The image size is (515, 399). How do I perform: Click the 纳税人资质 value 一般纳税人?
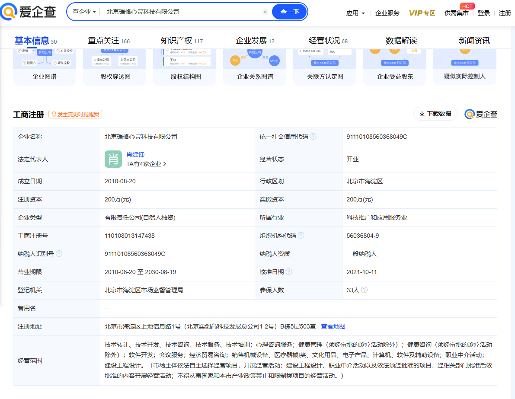pos(361,254)
